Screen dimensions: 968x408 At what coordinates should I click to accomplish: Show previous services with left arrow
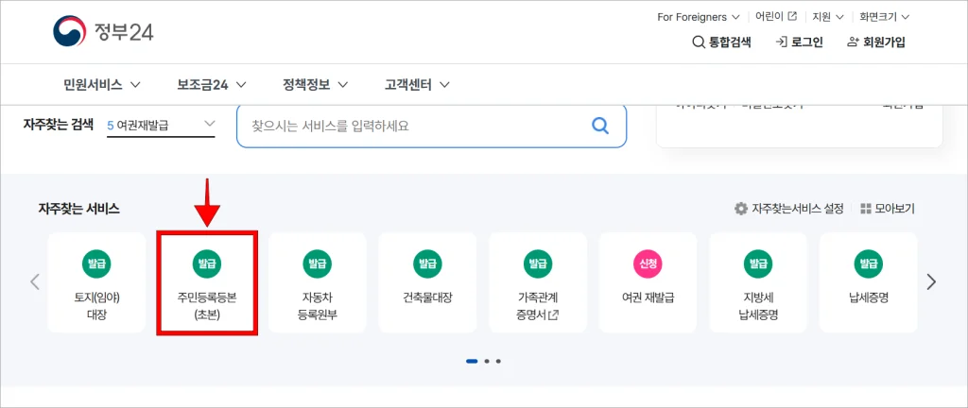35,281
